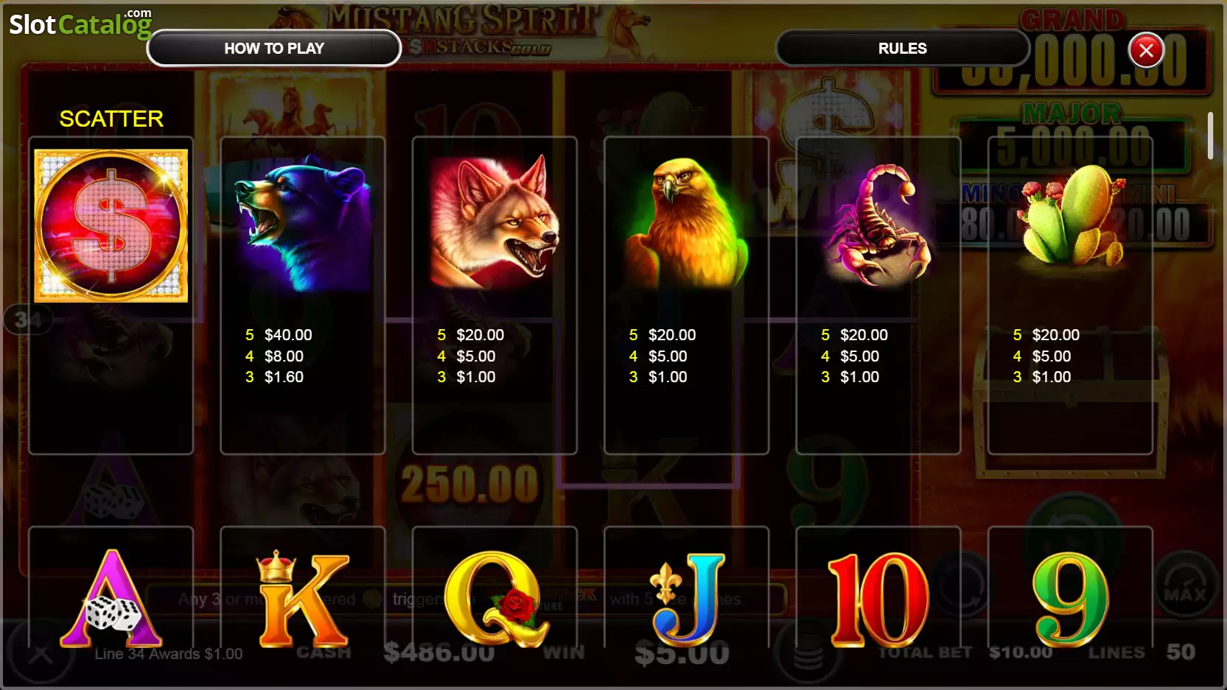Viewport: 1227px width, 690px height.
Task: Click the red coyote symbol
Action: 494,221
